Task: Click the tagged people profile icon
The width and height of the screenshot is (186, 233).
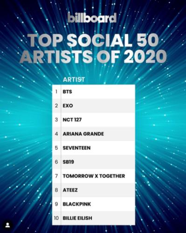Action: coord(7,225)
